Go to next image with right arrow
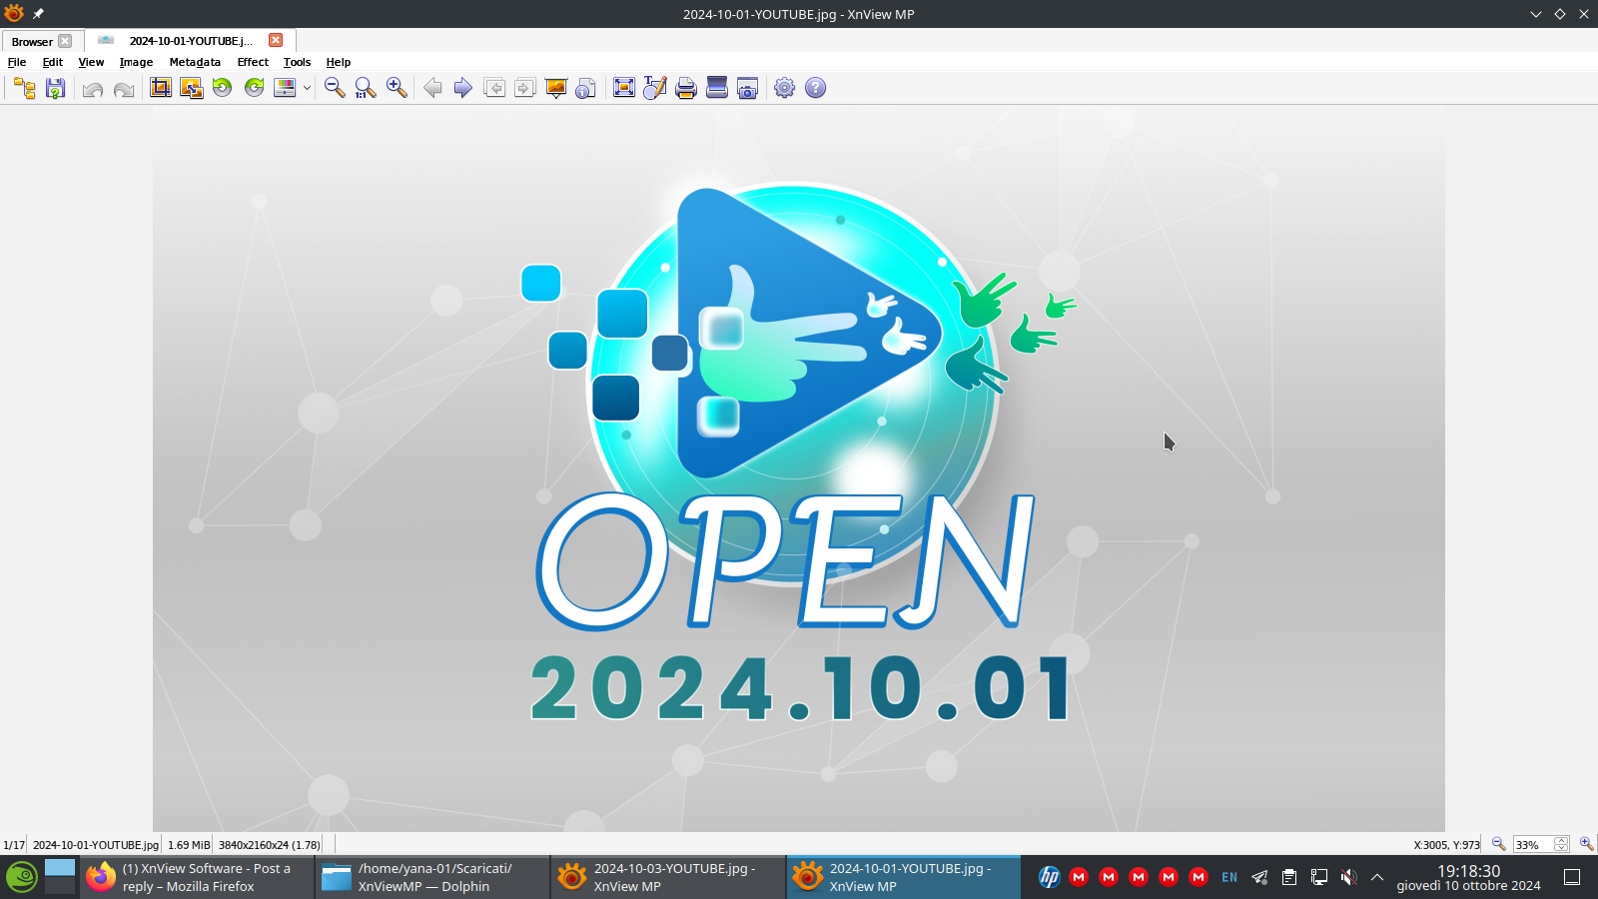 coord(462,88)
